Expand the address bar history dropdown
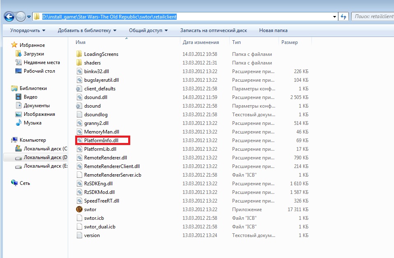 334,17
